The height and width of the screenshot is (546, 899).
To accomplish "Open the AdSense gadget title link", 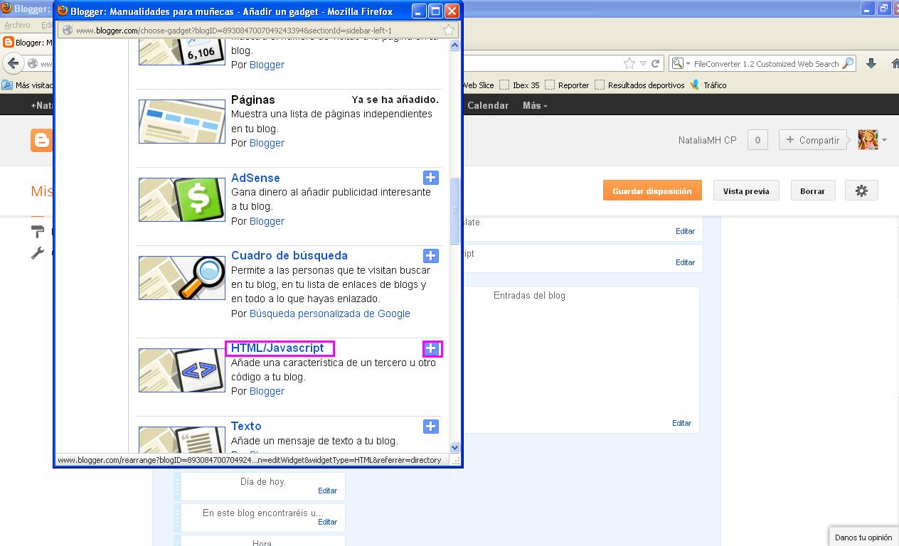I will click(x=255, y=178).
